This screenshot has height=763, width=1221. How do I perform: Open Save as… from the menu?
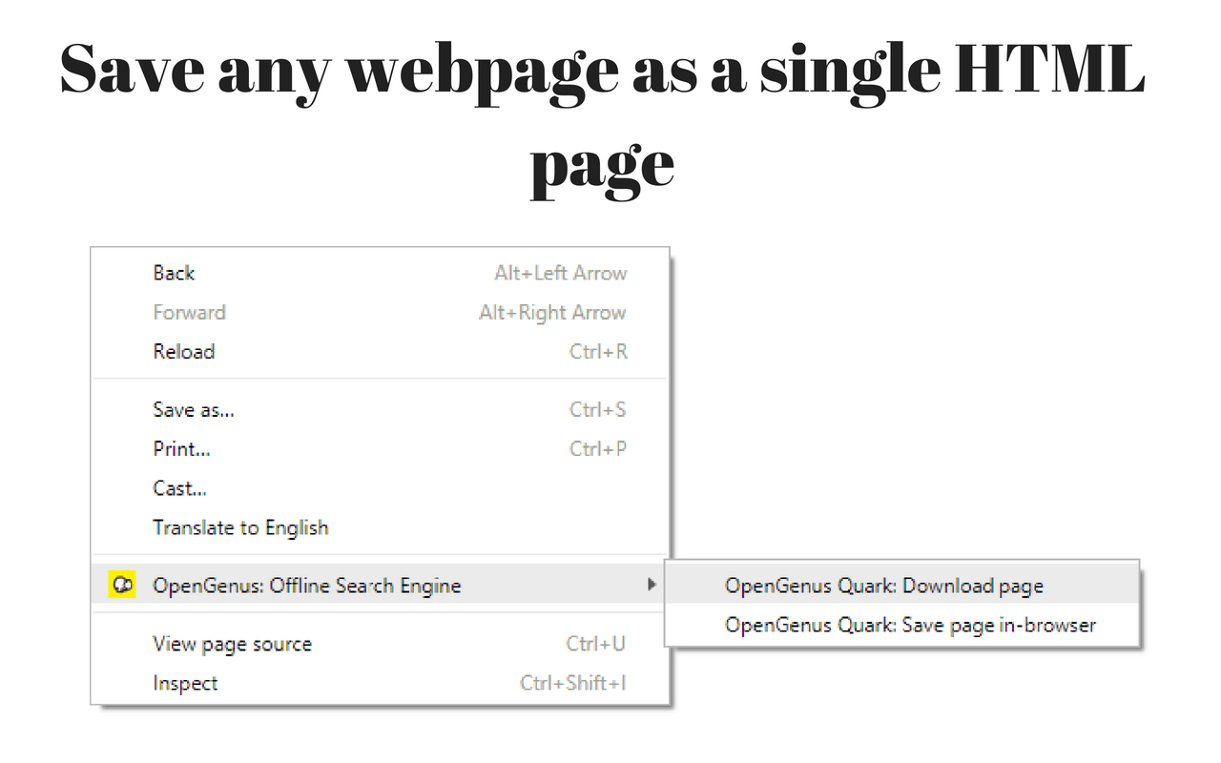[x=380, y=410]
